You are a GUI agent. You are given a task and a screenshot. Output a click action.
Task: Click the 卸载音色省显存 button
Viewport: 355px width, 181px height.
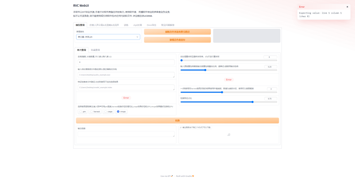[x=177, y=40]
